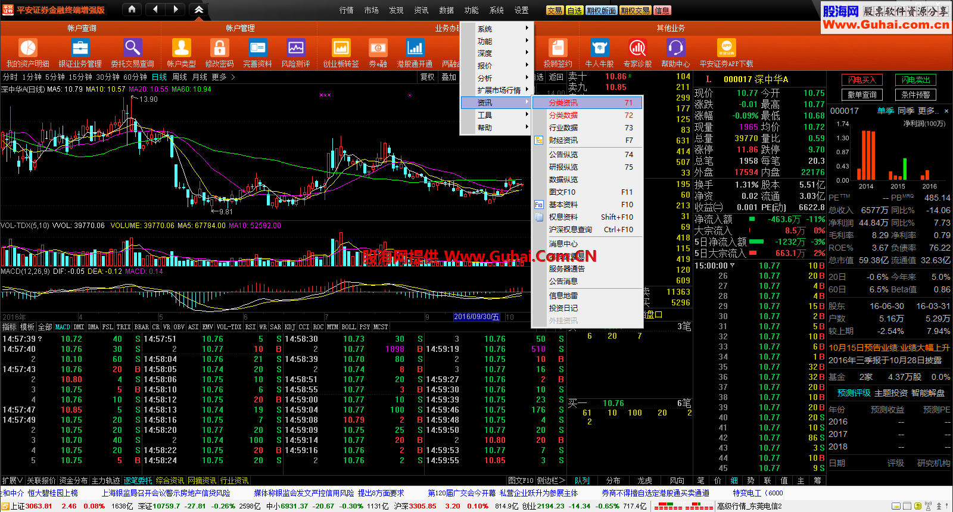
Task: Select KDJ indicator tab
Action: tap(289, 327)
